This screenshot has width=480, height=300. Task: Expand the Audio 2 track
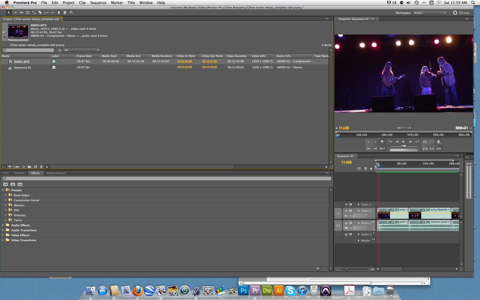coord(359,234)
